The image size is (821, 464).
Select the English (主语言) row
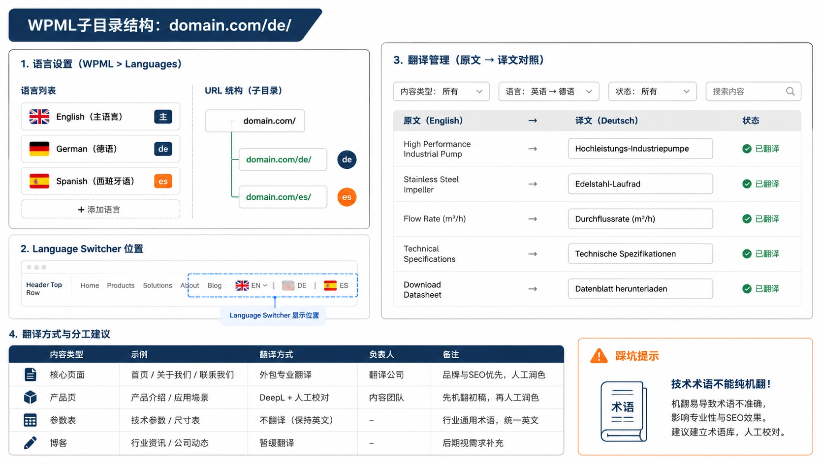point(100,117)
